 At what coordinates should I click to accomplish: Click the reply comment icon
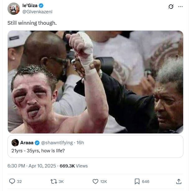point(12,181)
